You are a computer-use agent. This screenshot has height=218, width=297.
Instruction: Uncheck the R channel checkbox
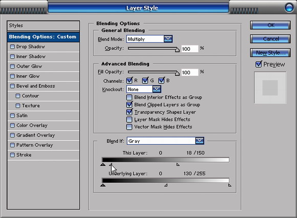coord(130,81)
